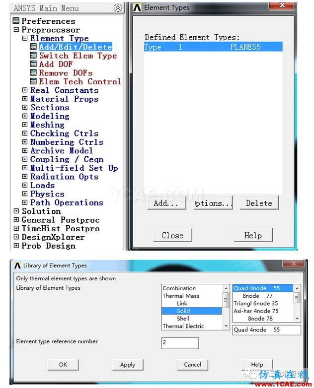Click the Add/Edit/Delete dialog icon

[33, 47]
